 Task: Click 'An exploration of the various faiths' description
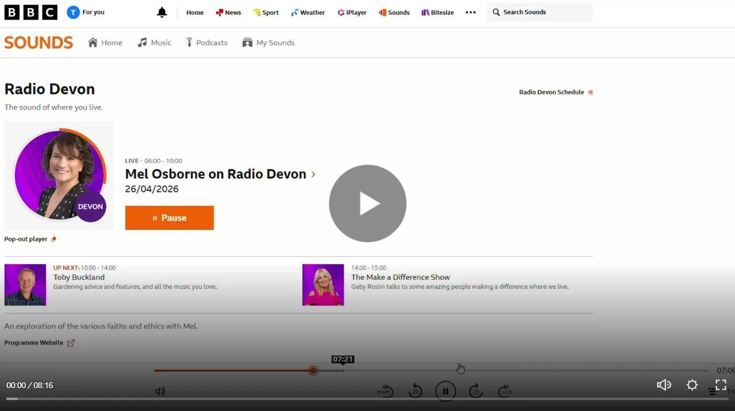[x=101, y=326]
